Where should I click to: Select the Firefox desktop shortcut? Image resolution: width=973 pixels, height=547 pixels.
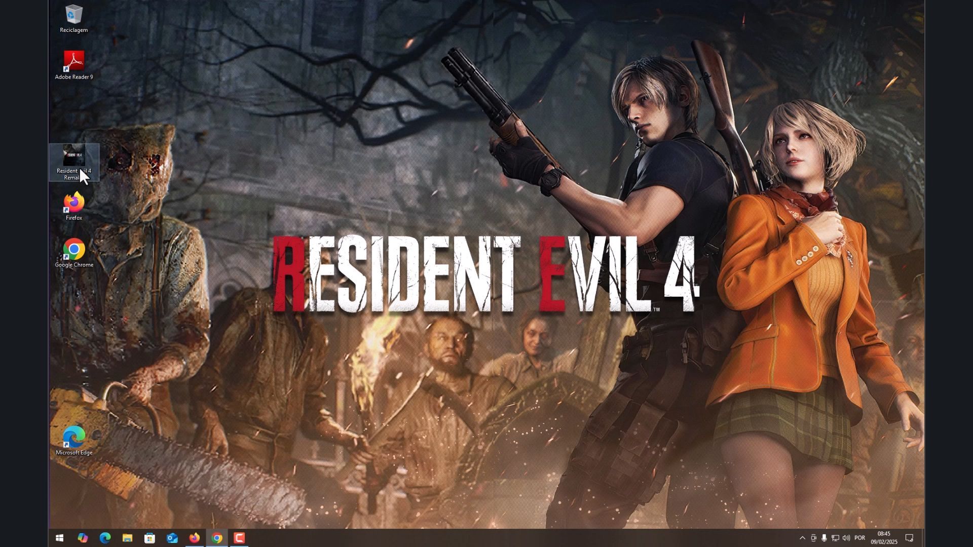pos(74,206)
